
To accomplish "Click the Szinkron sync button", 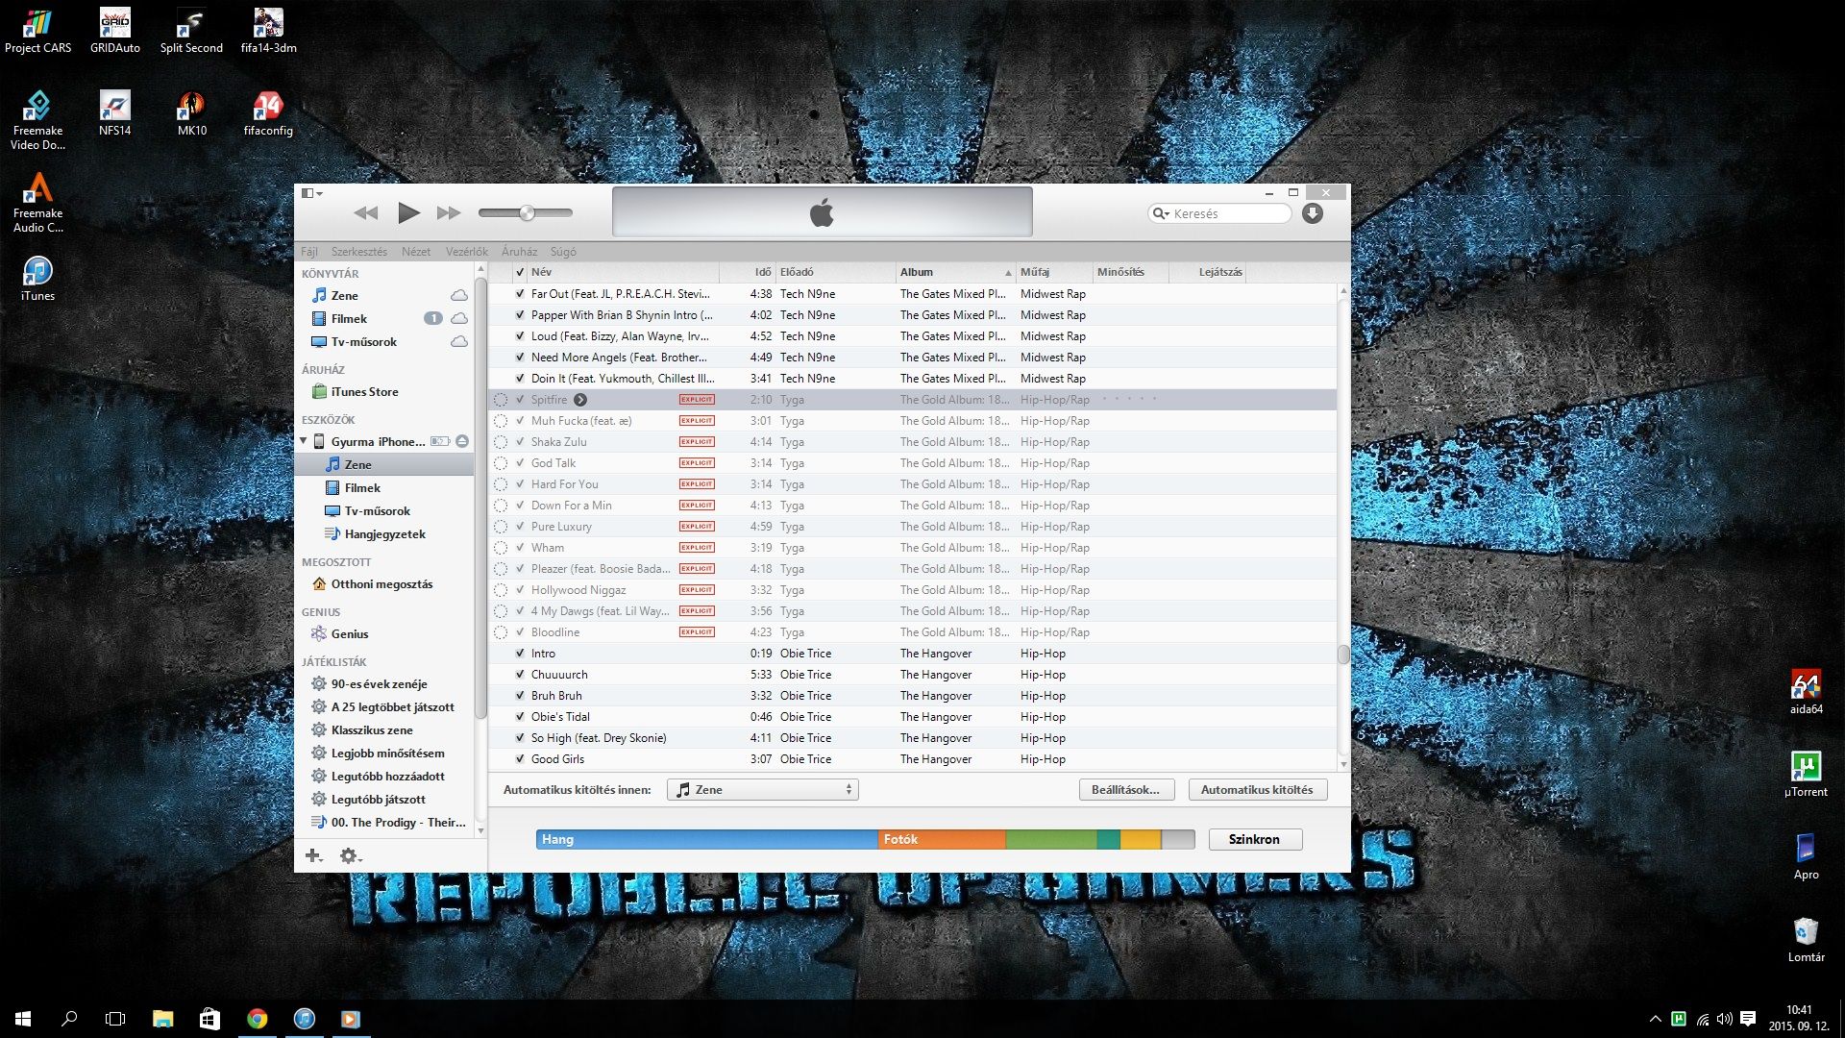I will click(x=1255, y=839).
